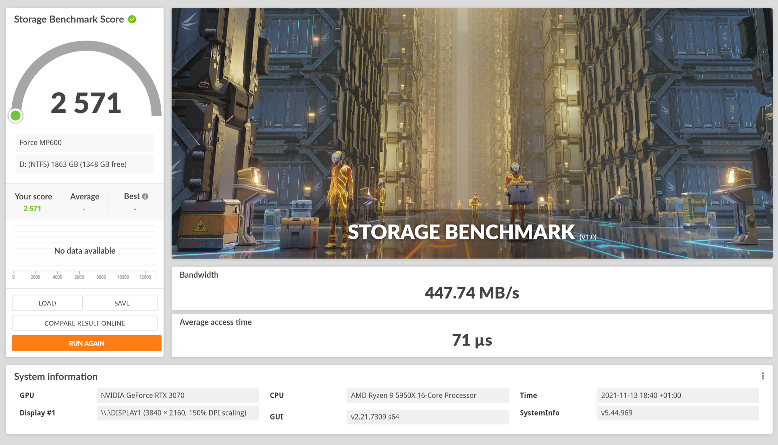Click the CPU value AMD Ryzen 9 5950X
Viewport: 778px width, 445px height.
(427, 395)
